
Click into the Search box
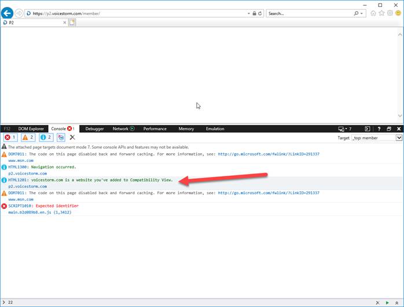point(309,13)
